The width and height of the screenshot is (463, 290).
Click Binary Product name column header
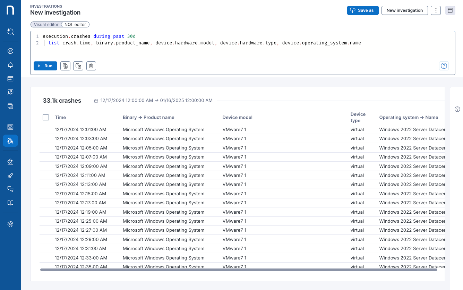pos(148,117)
